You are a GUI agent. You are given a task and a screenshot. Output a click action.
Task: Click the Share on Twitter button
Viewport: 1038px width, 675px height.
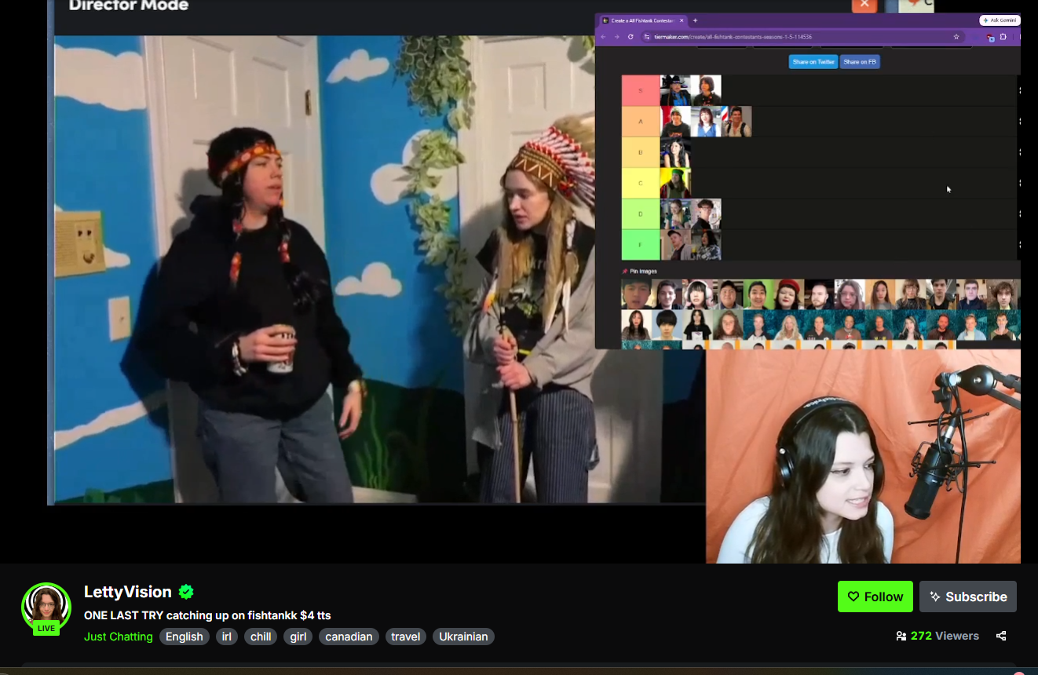pyautogui.click(x=813, y=62)
